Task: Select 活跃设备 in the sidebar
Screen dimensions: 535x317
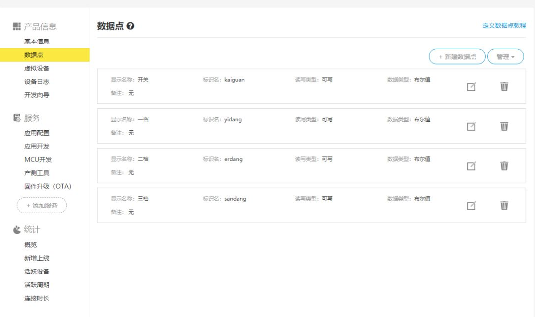Action: (x=37, y=272)
